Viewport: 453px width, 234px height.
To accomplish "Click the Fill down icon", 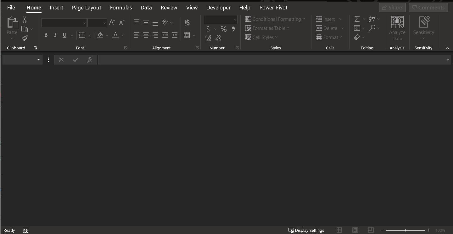I will (357, 28).
